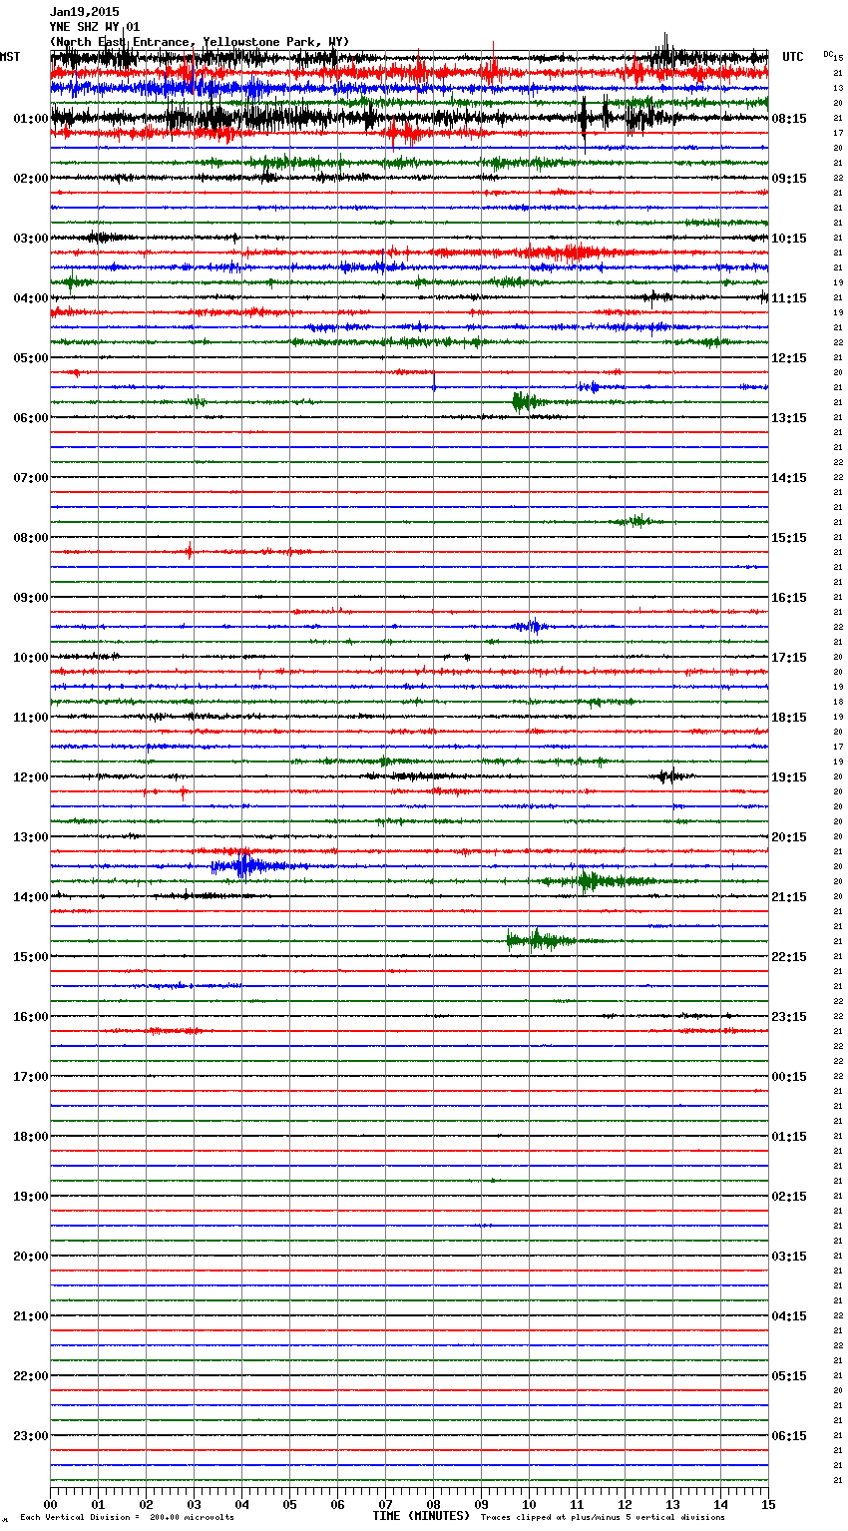Click the 16:15 UTC time label
Image resolution: width=848 pixels, height=1531 pixels.
pyautogui.click(x=789, y=598)
